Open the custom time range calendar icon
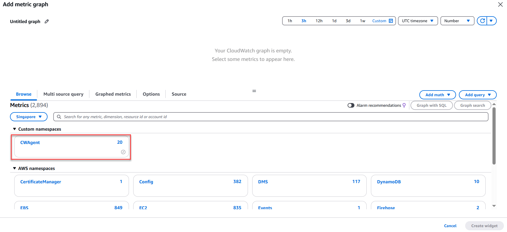Image resolution: width=507 pixels, height=232 pixels. pos(391,21)
